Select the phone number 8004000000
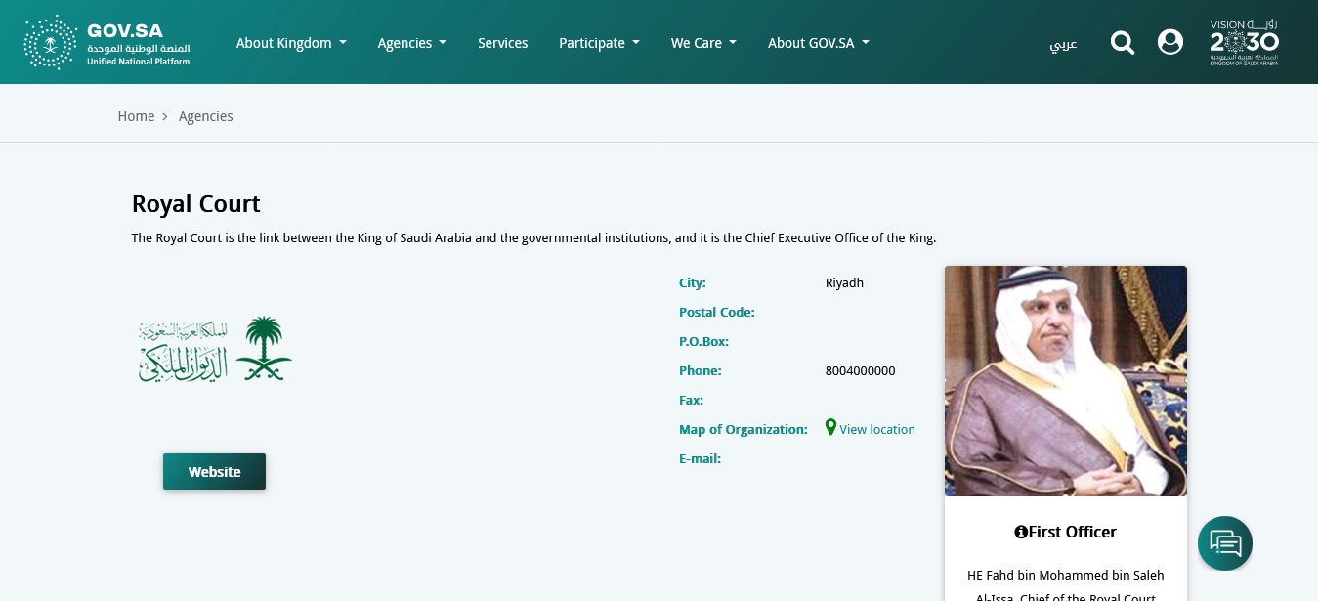 click(x=861, y=371)
